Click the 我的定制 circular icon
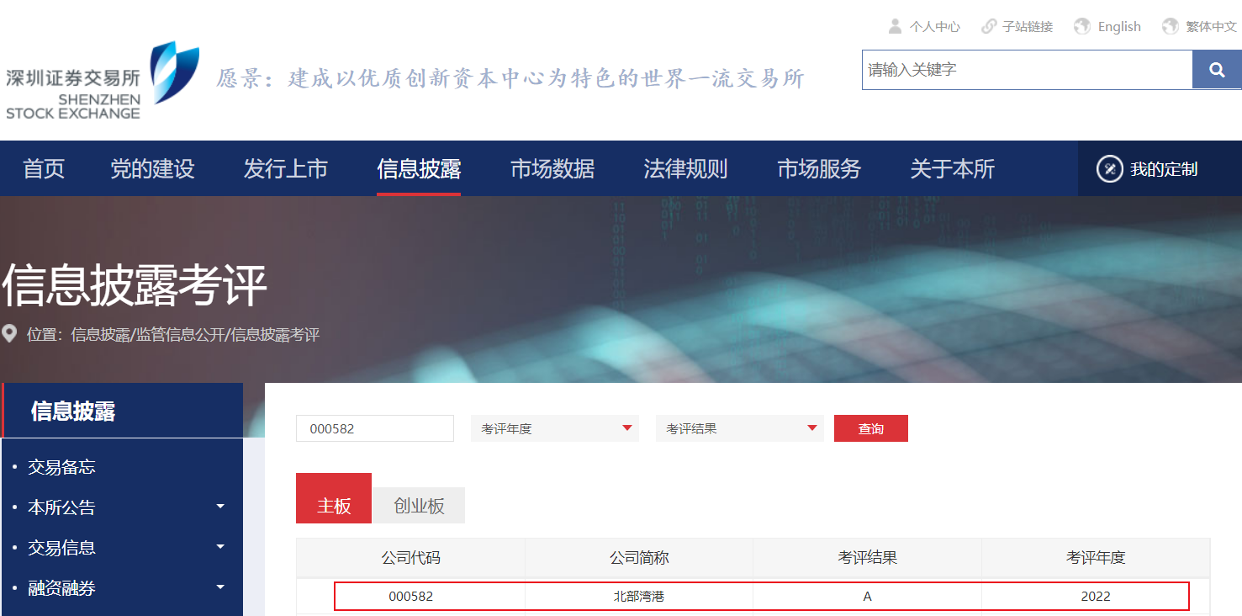The height and width of the screenshot is (616, 1242). (1110, 169)
